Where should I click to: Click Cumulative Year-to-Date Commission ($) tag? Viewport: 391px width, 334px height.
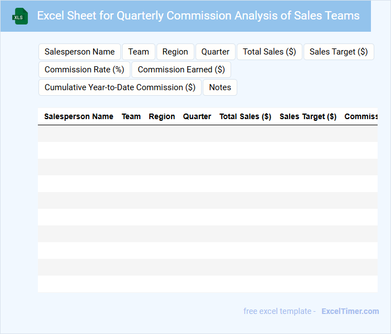(x=120, y=87)
